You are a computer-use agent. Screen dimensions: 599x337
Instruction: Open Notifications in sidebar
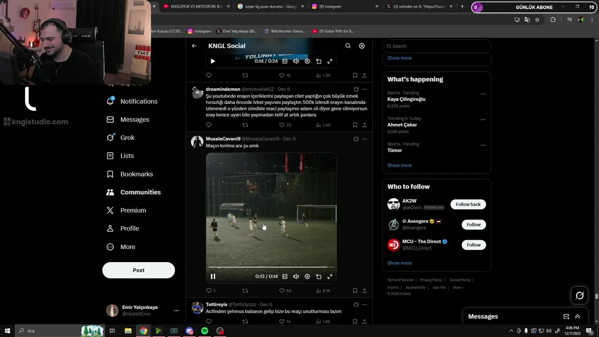[132, 102]
